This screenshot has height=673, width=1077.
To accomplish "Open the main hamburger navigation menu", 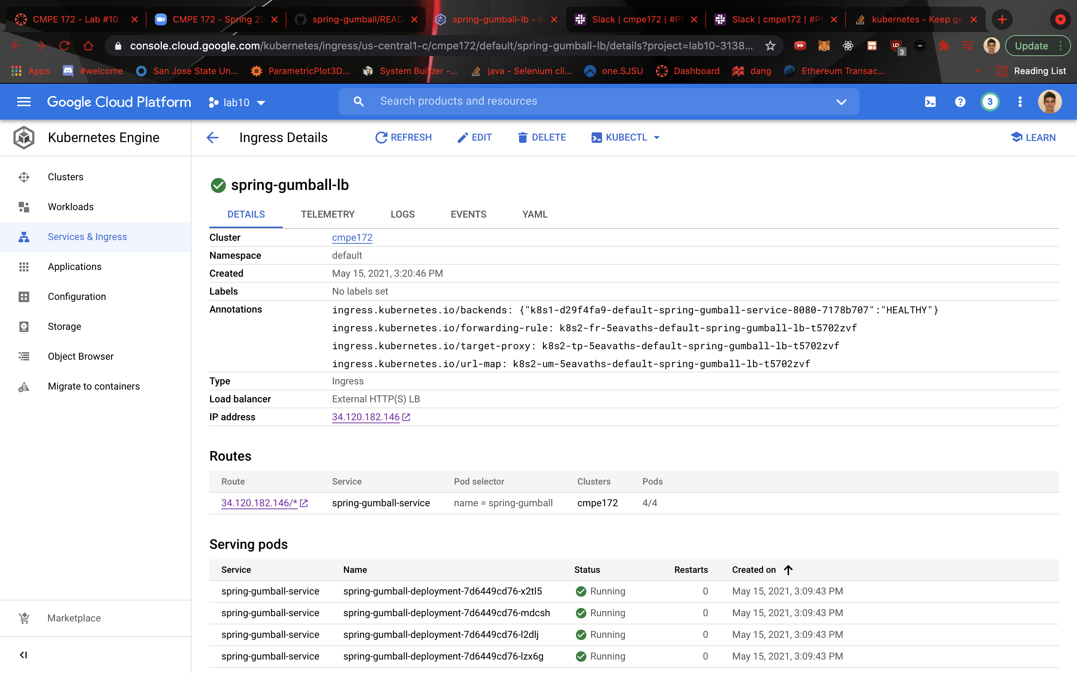I will tap(24, 102).
